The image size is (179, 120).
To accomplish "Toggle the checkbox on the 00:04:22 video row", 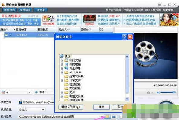I will [x=6, y=35].
